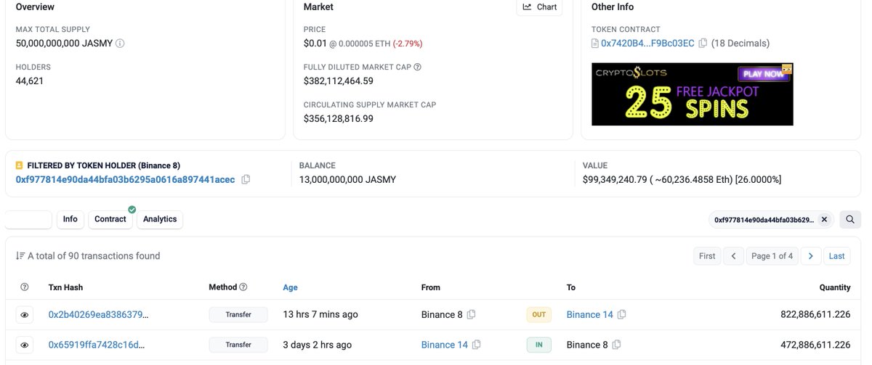Open transaction hash 0x2b40269ea8386379...
Viewport: 872px width, 365px height.
(x=99, y=315)
